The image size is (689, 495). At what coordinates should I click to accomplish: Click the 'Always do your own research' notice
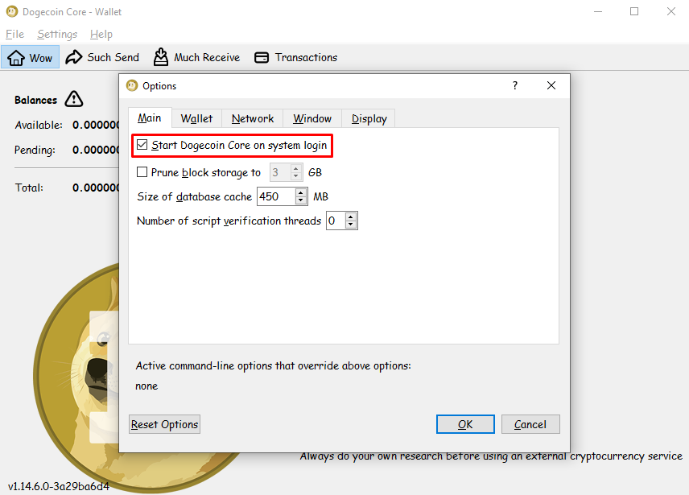(491, 456)
